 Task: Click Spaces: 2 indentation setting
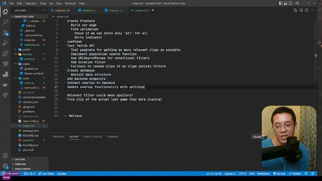point(230,173)
